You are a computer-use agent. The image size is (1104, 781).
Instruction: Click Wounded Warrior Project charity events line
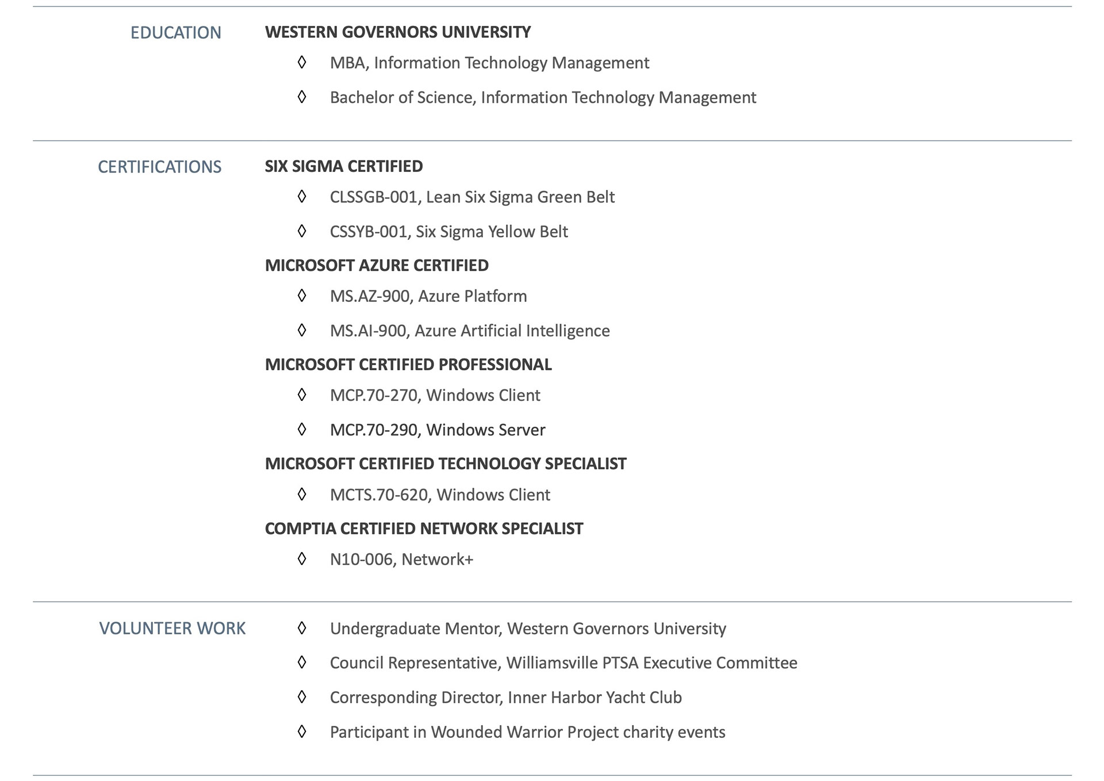pos(527,732)
